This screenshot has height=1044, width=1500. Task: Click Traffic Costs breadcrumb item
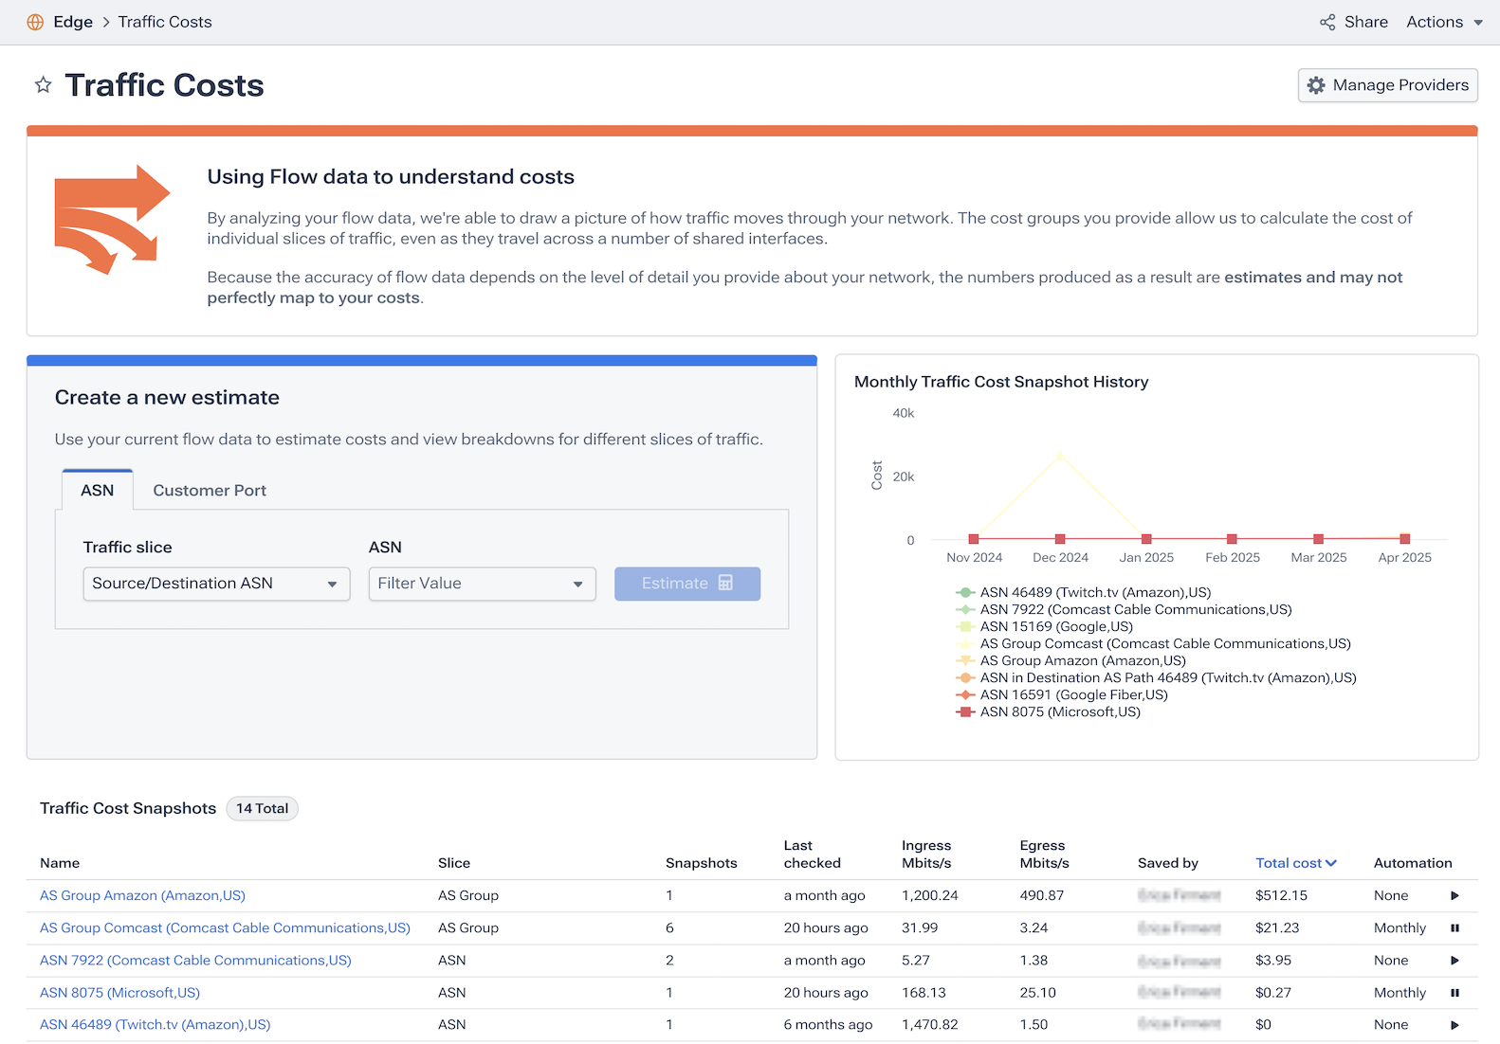pyautogui.click(x=165, y=22)
